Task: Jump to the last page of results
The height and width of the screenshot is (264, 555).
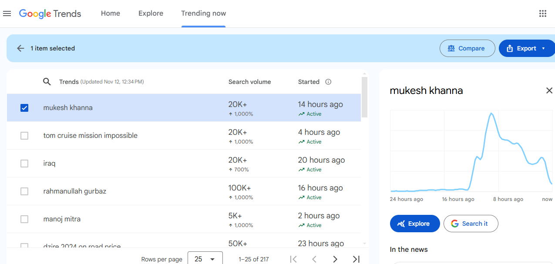Action: point(356,259)
